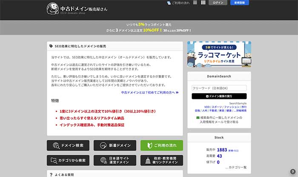Image resolution: width=298 pixels, height=177 pixels.
Task: Click the 値下げ count 0
Action: [x=218, y=162]
